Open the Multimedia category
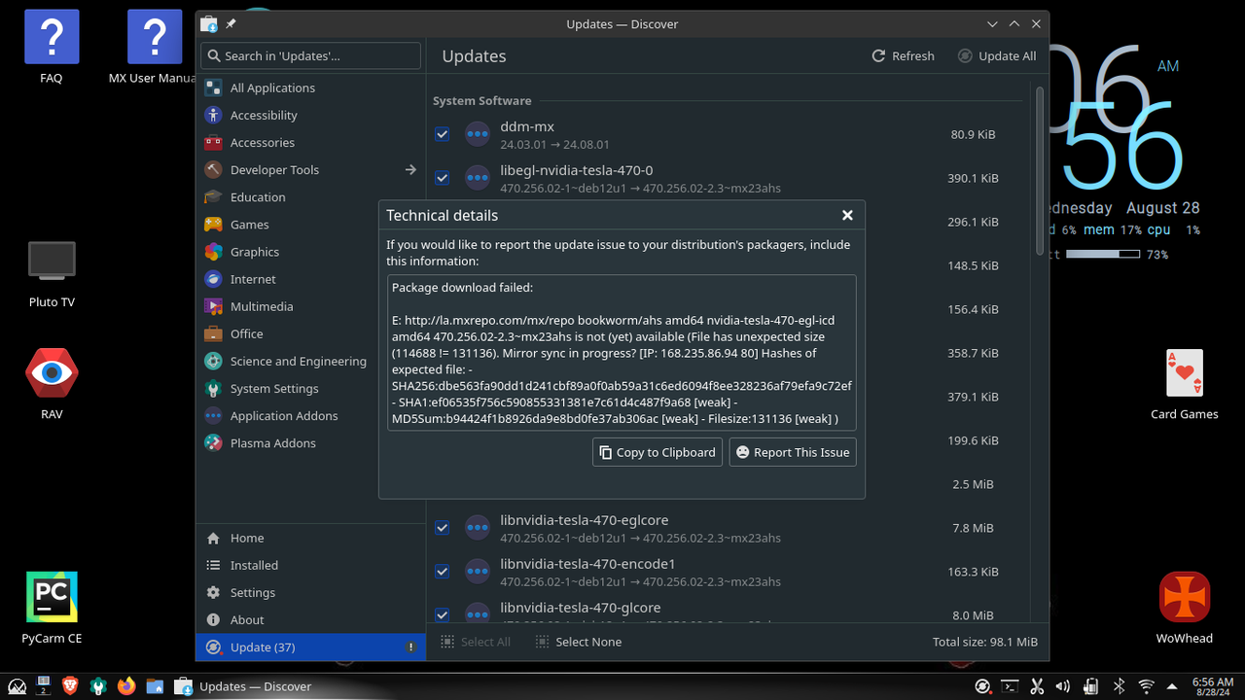Screen dimensions: 1245x700 pos(310,306)
